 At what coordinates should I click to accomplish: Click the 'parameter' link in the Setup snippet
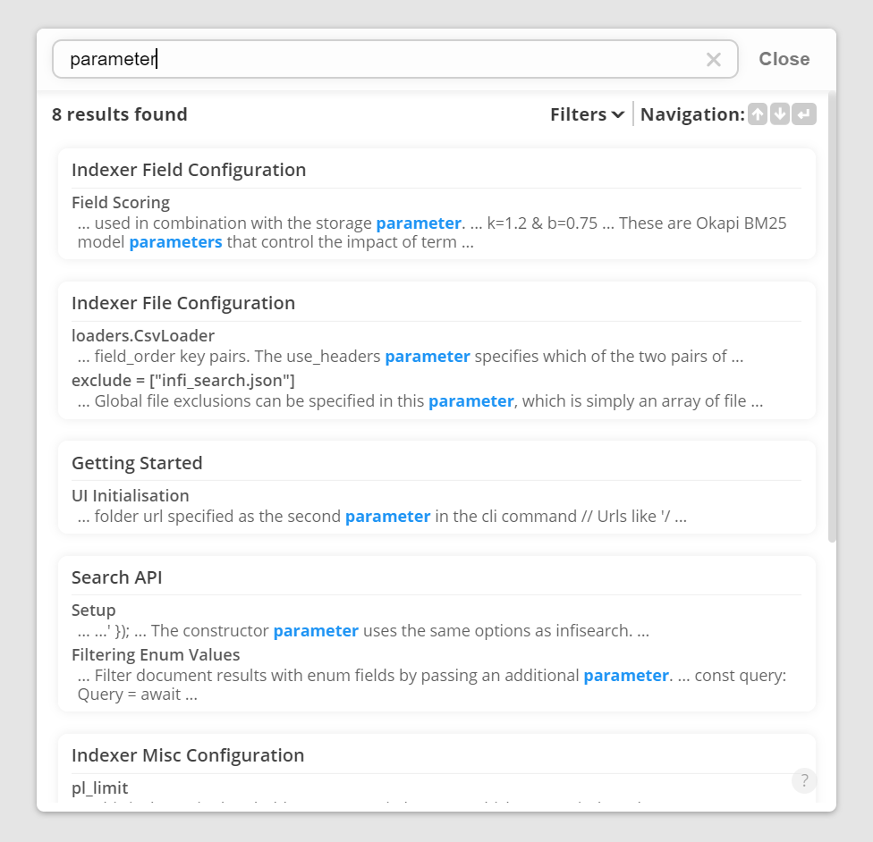[x=316, y=630]
